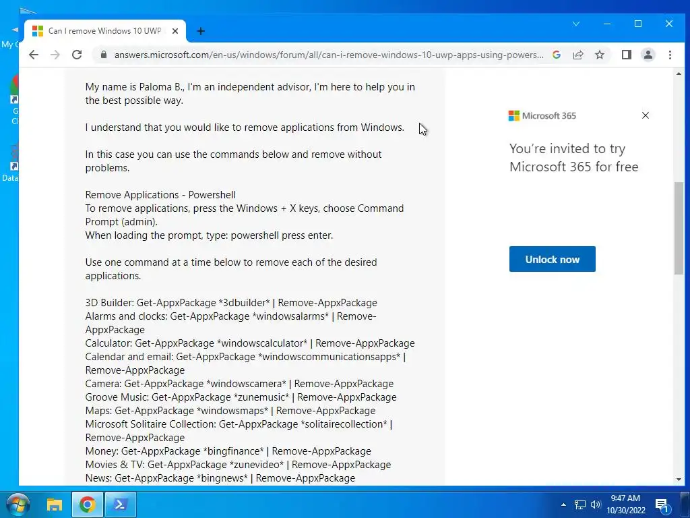
Task: Click the address bar URL
Action: coord(329,55)
